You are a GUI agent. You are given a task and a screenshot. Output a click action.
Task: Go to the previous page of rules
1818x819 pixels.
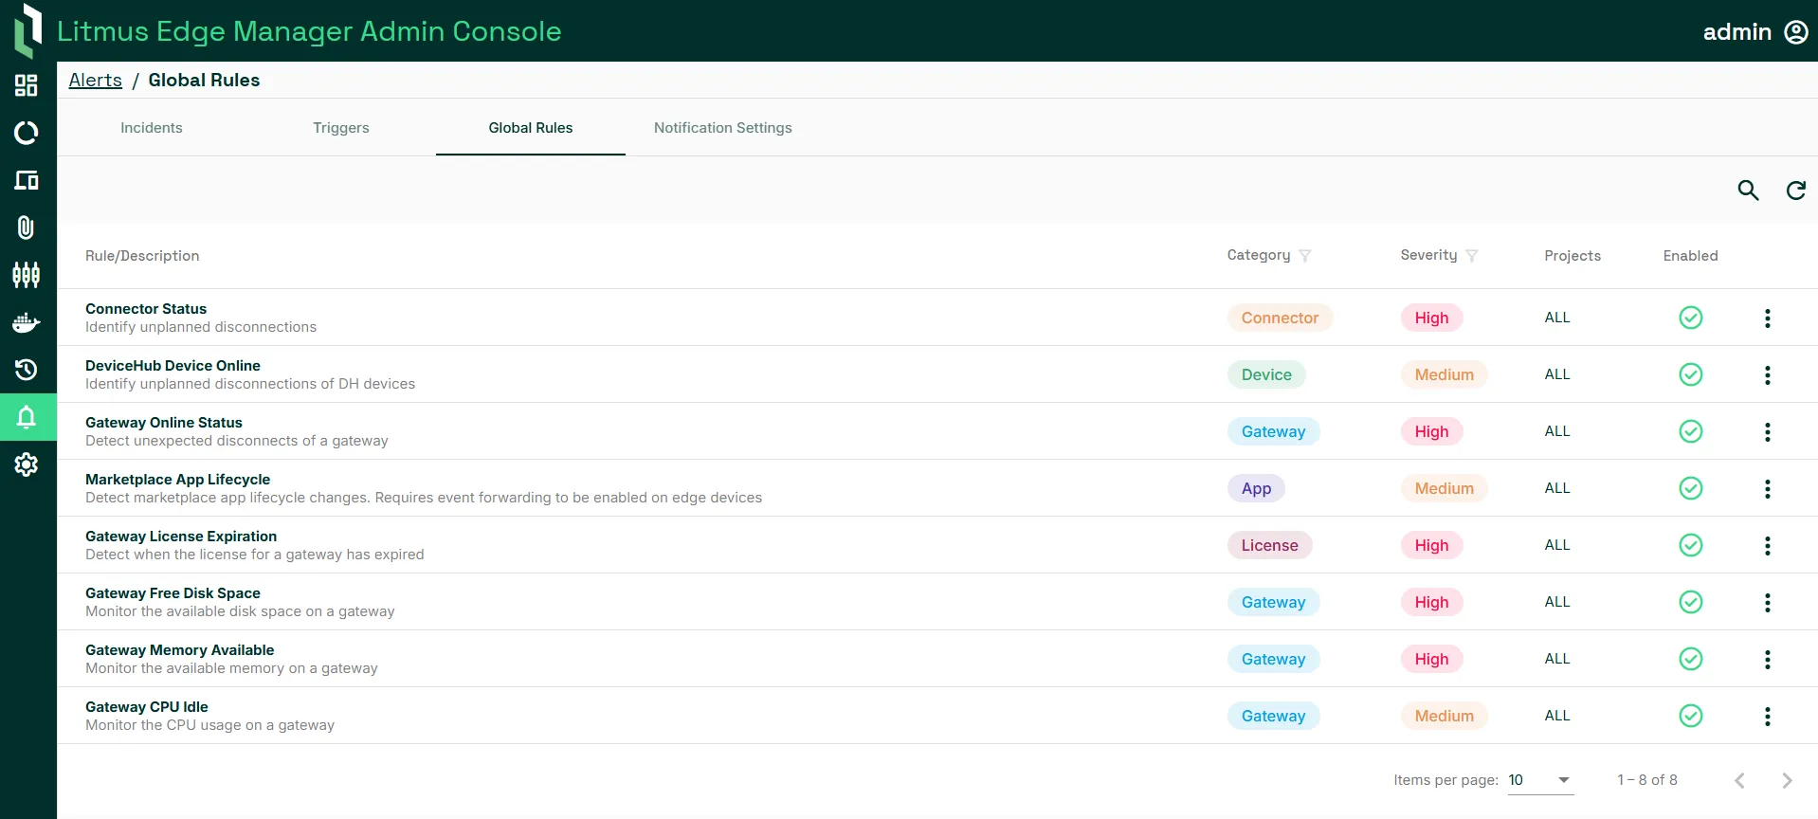[x=1739, y=780]
